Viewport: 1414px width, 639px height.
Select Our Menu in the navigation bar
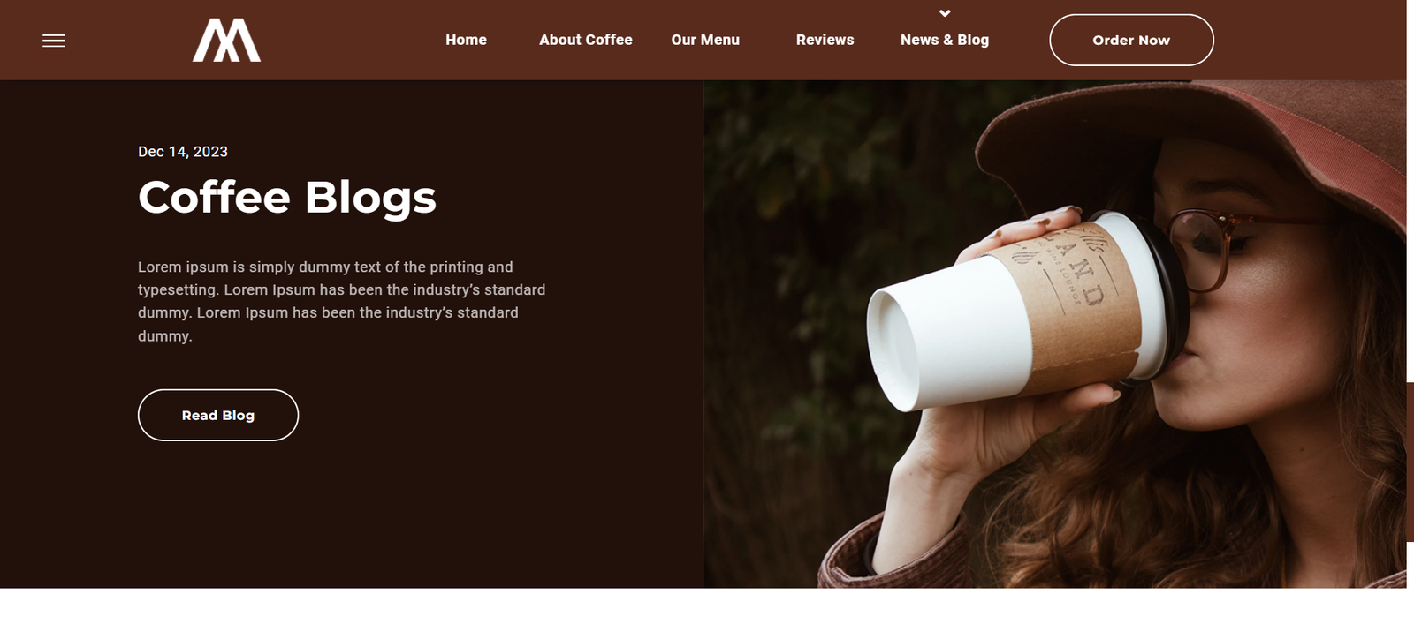pos(705,40)
